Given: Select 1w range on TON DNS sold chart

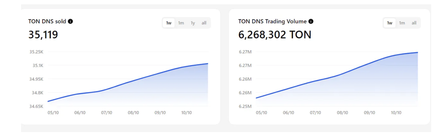Looking at the screenshot, I should click(x=169, y=23).
